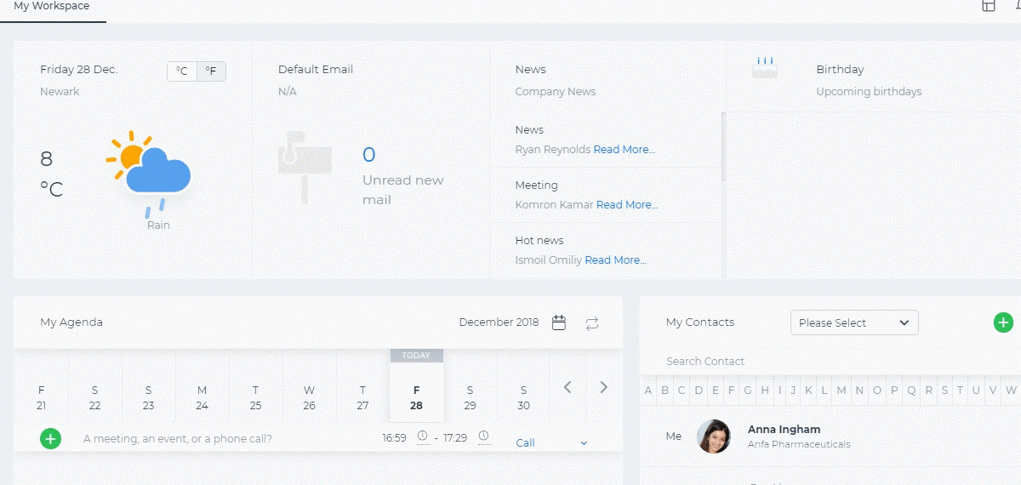Switch temperature to Fahrenheit

[211, 71]
